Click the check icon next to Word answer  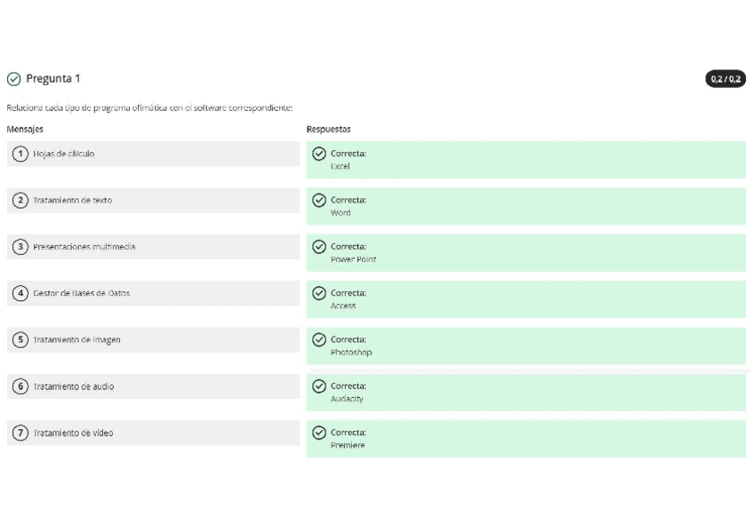click(x=319, y=200)
